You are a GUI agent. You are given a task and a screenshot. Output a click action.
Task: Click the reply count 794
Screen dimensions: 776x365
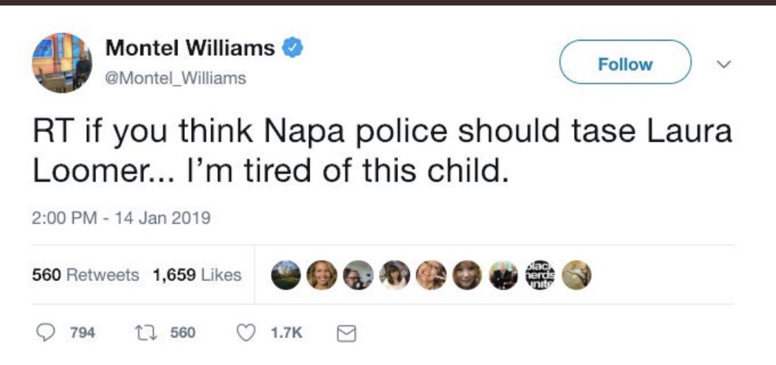[x=83, y=333]
